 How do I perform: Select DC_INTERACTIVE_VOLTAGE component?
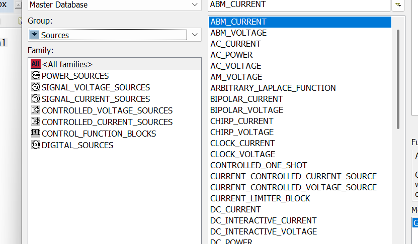pos(263,231)
